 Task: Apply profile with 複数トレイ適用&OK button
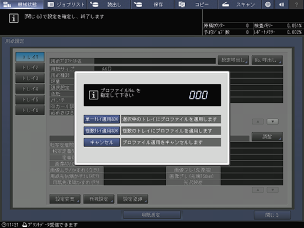pos(102,130)
